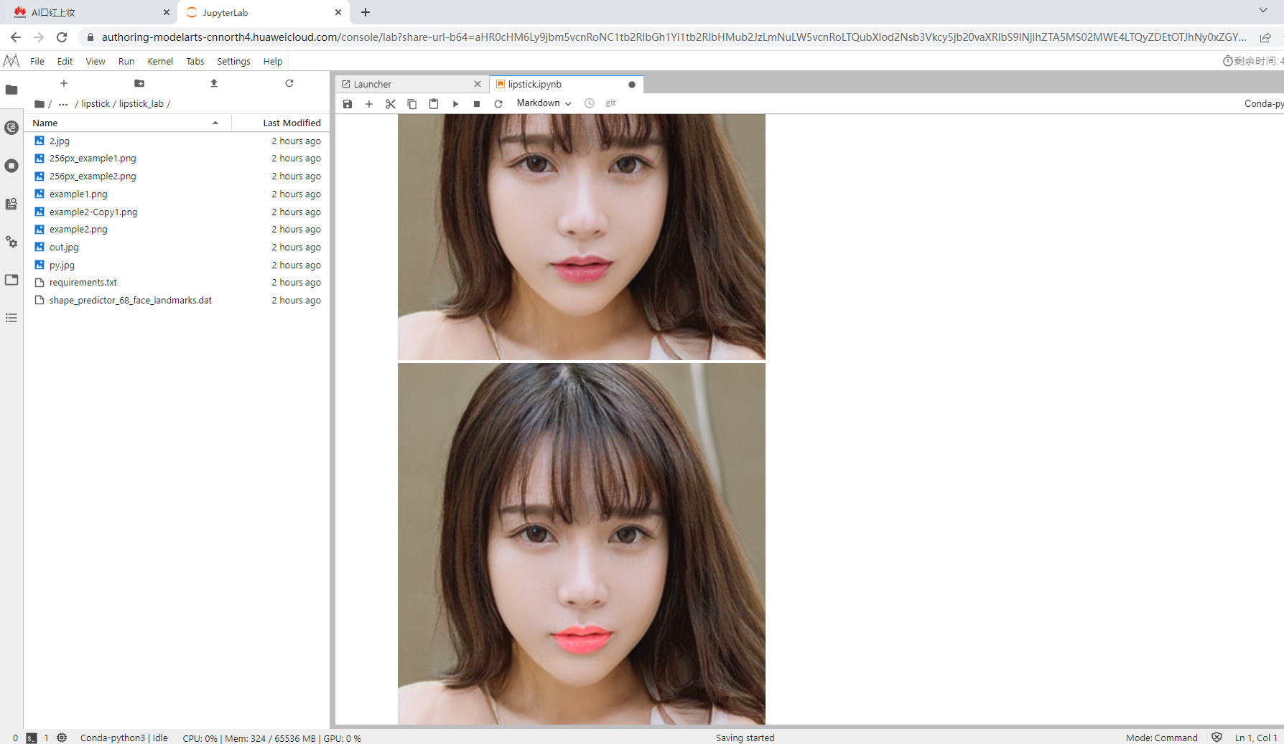Select the file 256px_example1.png
This screenshot has width=1284, height=744.
177,159
